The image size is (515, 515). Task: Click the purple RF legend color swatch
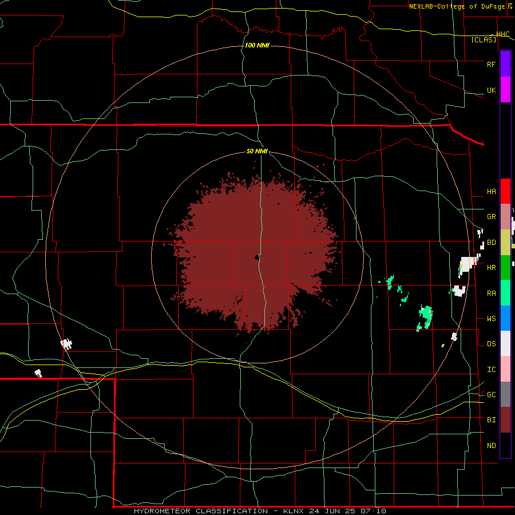pos(505,64)
